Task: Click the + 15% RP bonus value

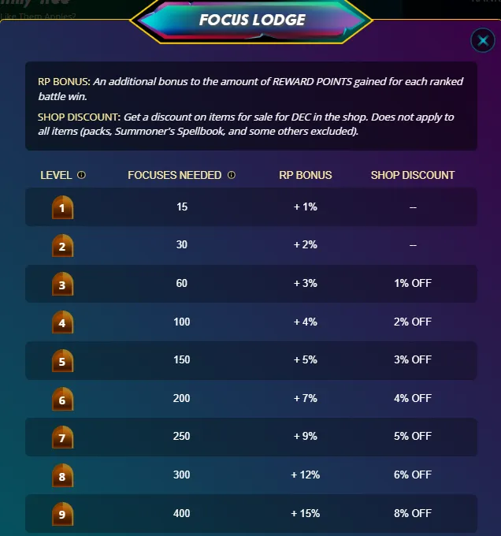Action: tap(306, 513)
